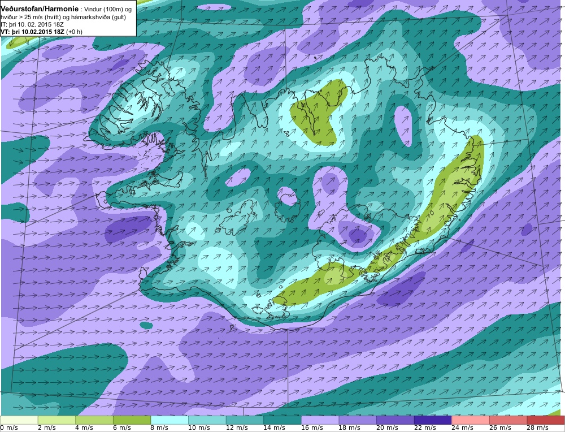Screen dimensions: 565x432
Task: Select the 'Vindur (100m) og' text
Action: tap(108, 10)
